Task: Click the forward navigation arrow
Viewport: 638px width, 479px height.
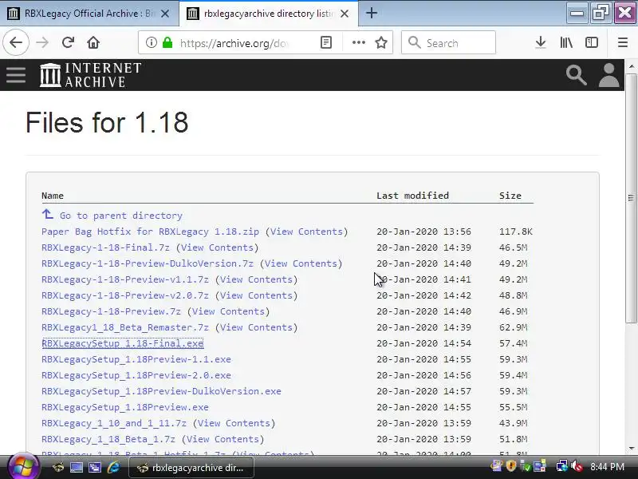Action: [42, 42]
